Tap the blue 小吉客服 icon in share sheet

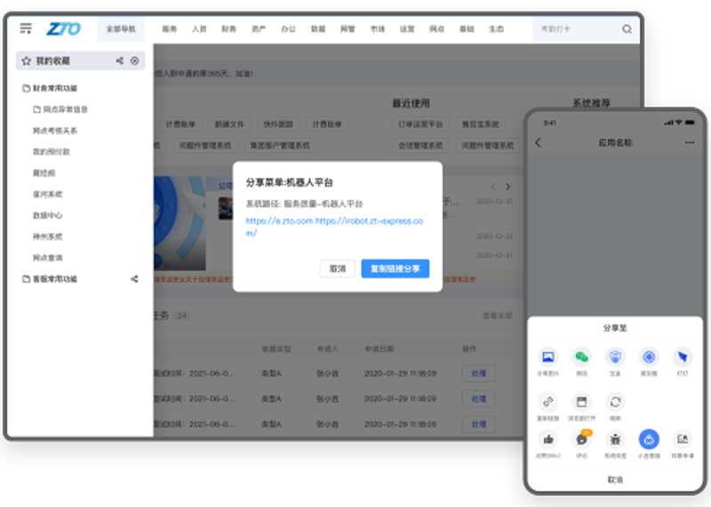click(649, 439)
